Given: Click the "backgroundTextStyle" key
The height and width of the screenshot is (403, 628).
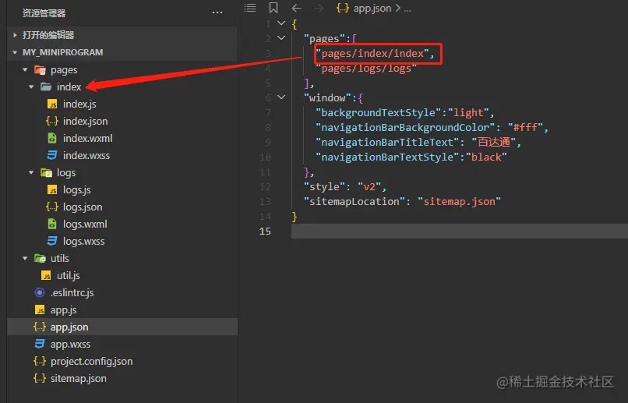Looking at the screenshot, I should [378, 112].
